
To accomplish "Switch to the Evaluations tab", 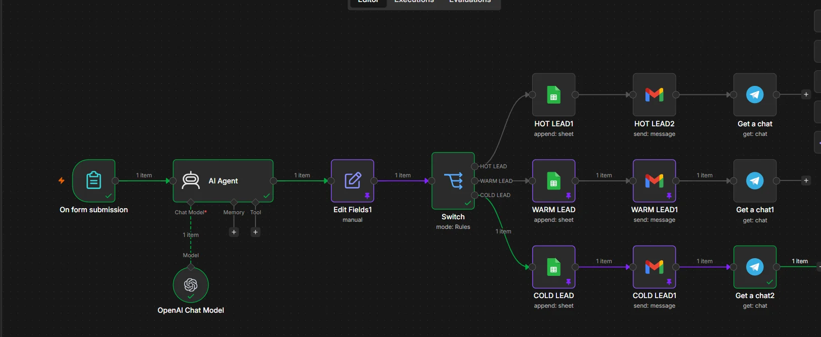I will (470, 2).
